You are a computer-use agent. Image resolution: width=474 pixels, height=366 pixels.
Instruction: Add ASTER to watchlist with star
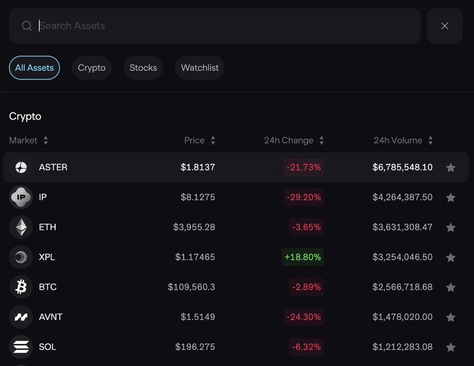tap(451, 167)
